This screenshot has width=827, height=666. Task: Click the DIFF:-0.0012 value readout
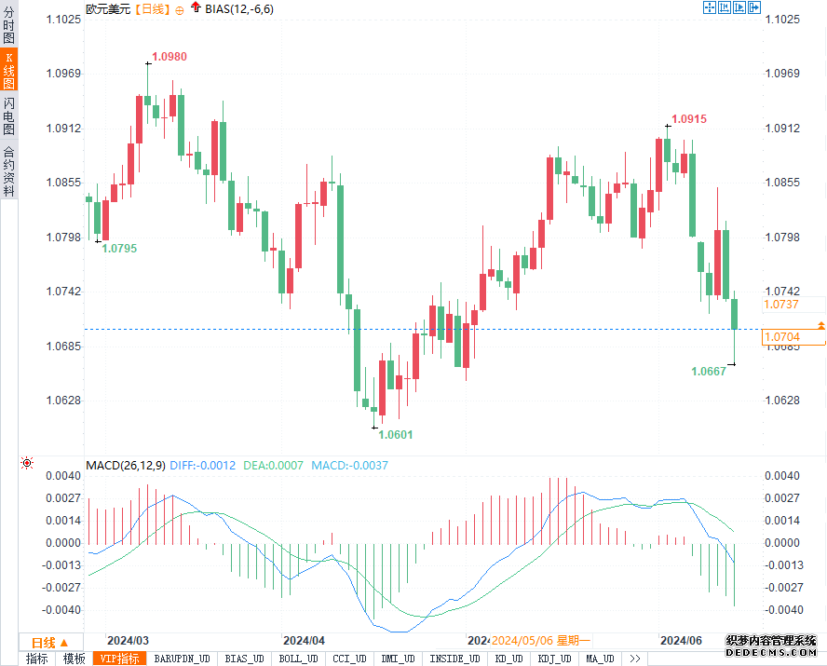click(x=202, y=465)
